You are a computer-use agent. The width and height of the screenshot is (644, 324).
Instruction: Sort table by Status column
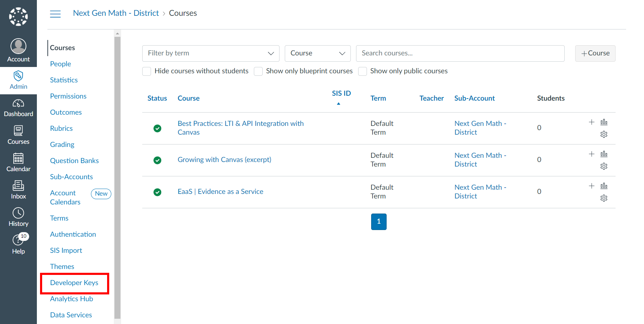click(x=157, y=99)
